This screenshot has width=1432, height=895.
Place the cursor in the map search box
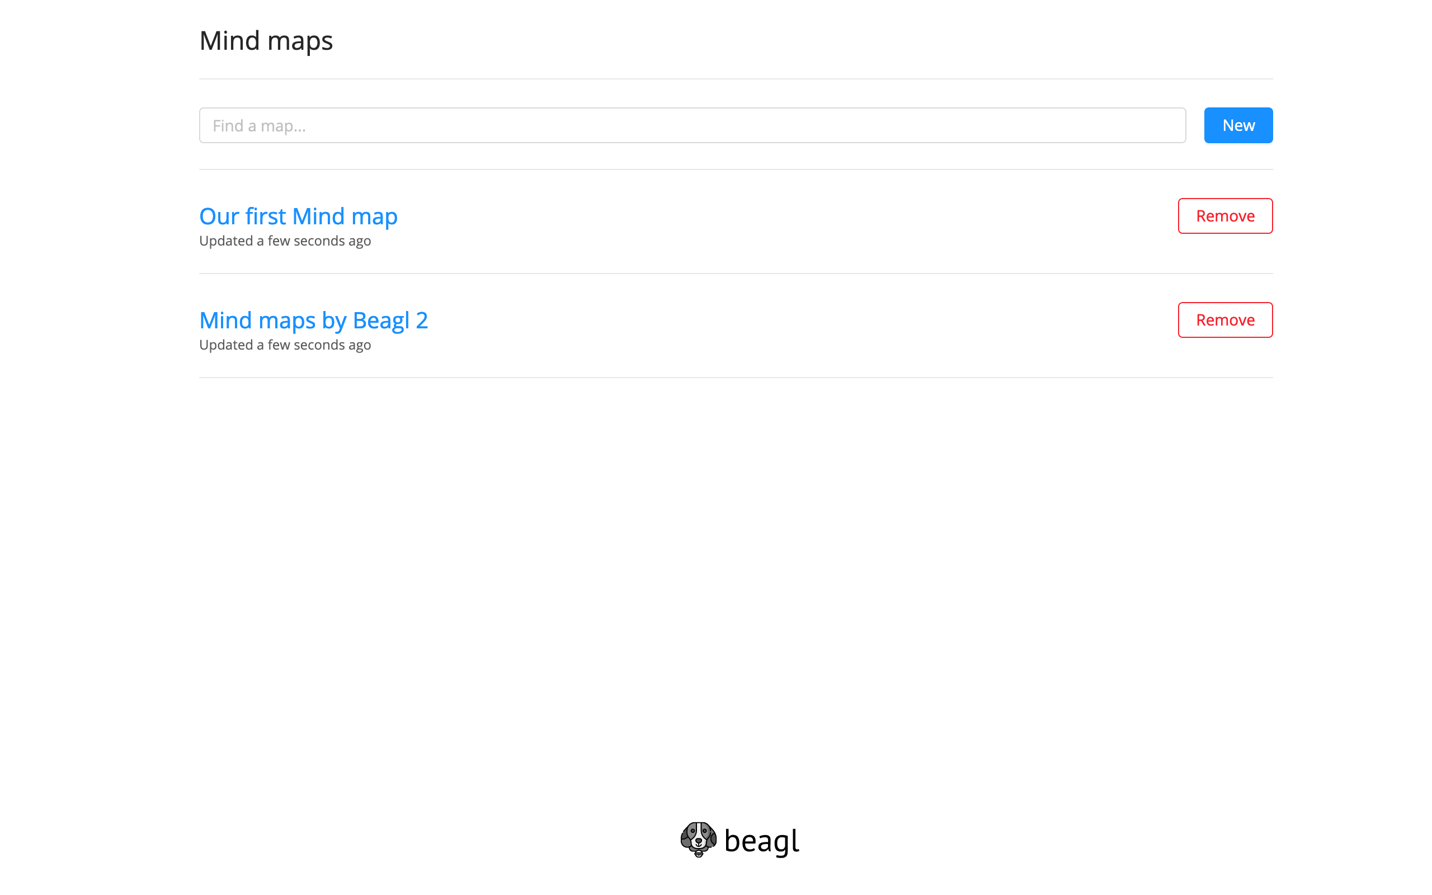693,125
